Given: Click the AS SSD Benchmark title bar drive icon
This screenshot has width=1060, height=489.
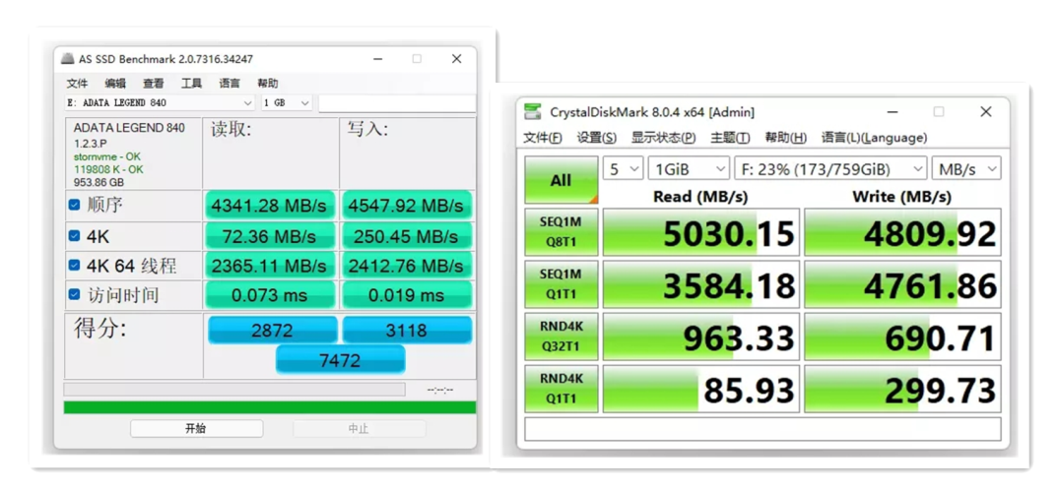Looking at the screenshot, I should coord(67,59).
